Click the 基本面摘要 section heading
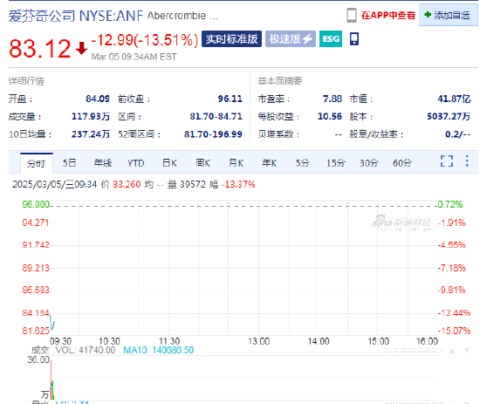Image resolution: width=480 pixels, height=404 pixels. [x=280, y=81]
